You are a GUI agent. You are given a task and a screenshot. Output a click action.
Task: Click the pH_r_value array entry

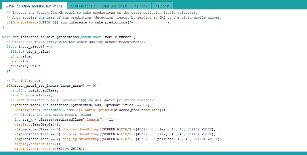coord(21,56)
